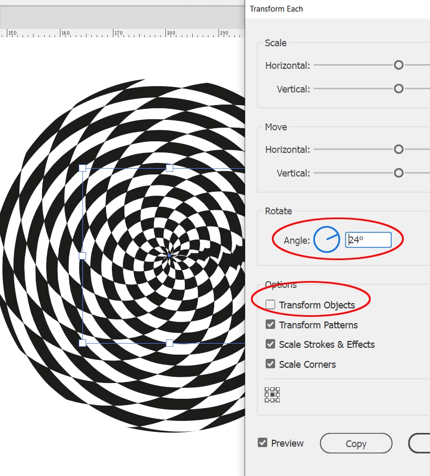The height and width of the screenshot is (476, 430).
Task: Click the Transform Each dialog title
Action: pos(276,9)
